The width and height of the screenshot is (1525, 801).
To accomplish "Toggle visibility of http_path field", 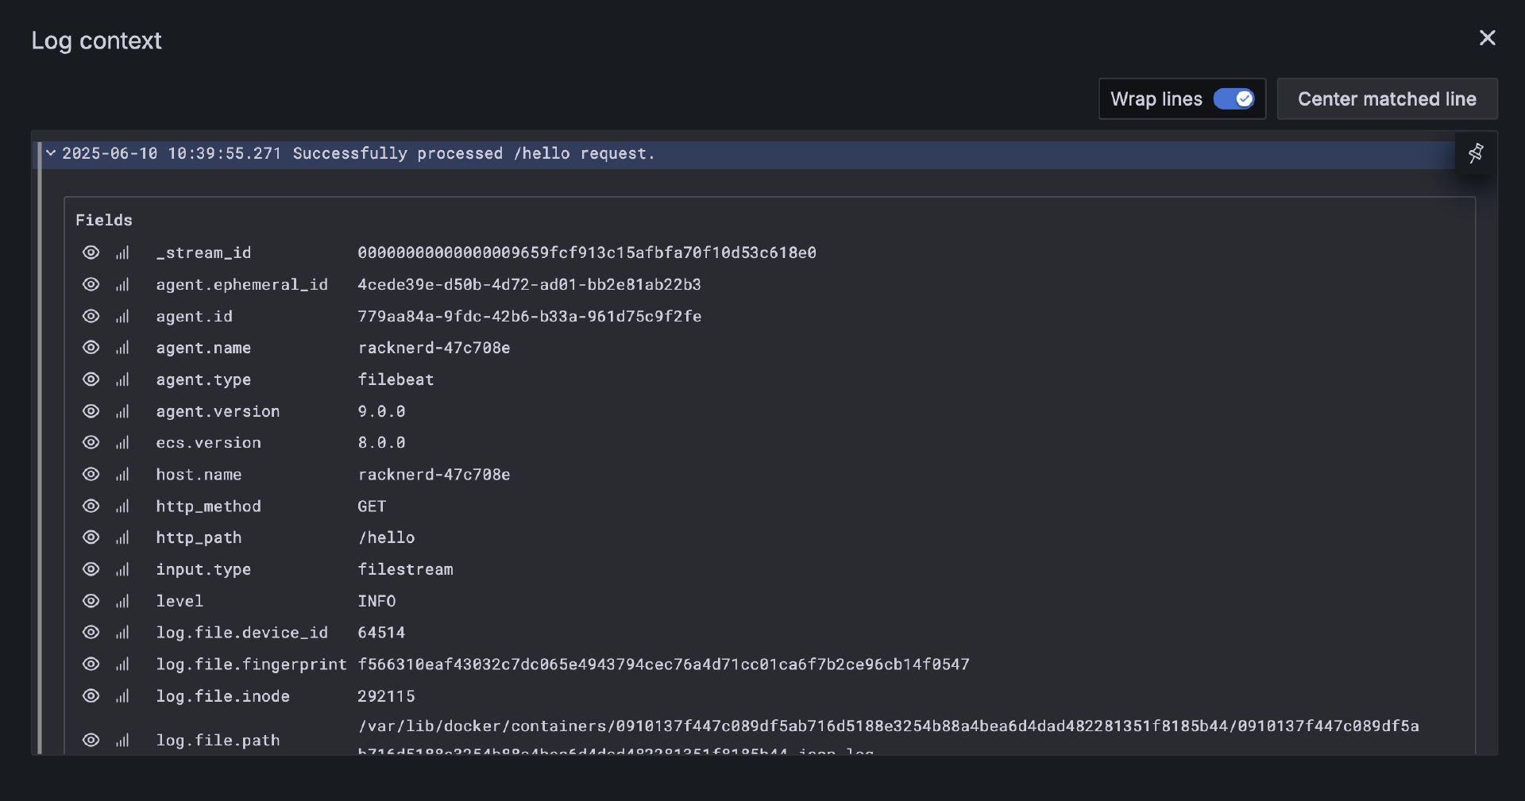I will coord(91,537).
